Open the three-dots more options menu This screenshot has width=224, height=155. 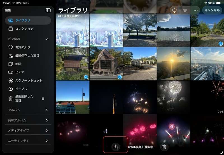pyautogui.click(x=195, y=10)
